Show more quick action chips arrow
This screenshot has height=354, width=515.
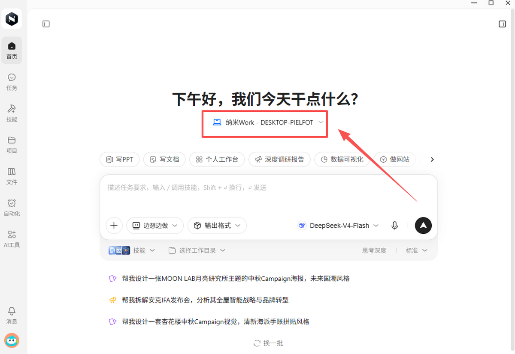pyautogui.click(x=432, y=159)
